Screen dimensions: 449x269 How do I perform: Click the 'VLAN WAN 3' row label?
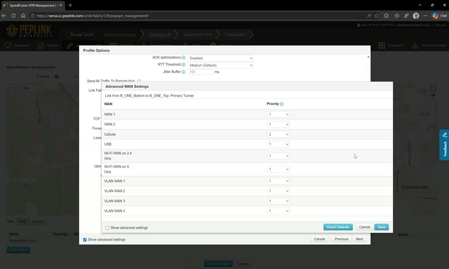pyautogui.click(x=115, y=201)
